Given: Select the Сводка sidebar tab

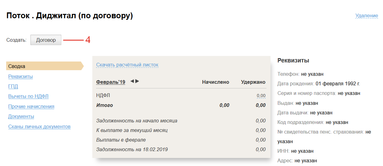Looking at the screenshot, I should point(17,66).
